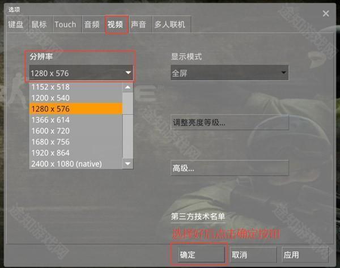Viewport: 340px width, 268px height.
Task: Switch to the 多人联机 tab
Action: [x=170, y=24]
